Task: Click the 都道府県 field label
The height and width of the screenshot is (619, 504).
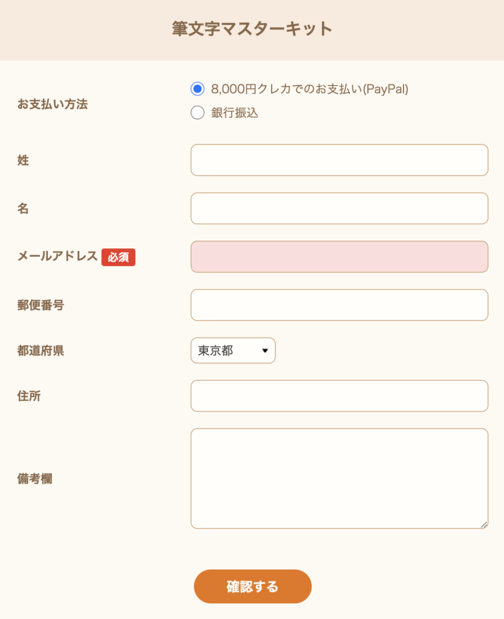Action: pyautogui.click(x=40, y=351)
